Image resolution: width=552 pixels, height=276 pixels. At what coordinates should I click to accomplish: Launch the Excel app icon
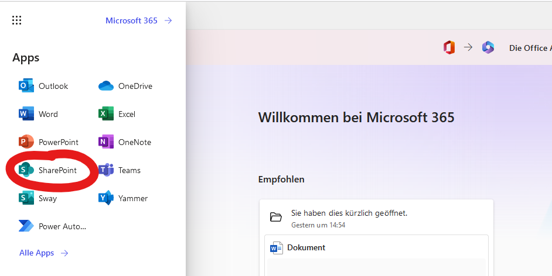[106, 114]
